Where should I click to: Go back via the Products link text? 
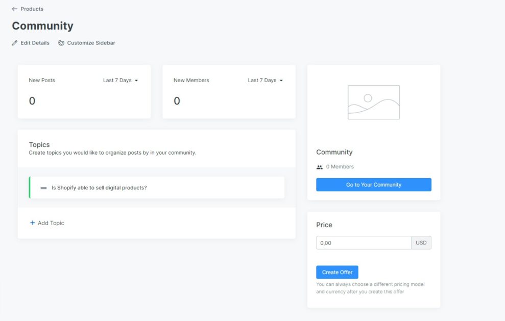(32, 9)
